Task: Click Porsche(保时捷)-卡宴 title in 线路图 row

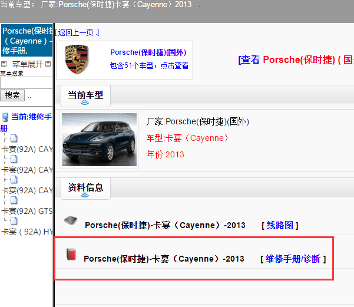Action: (x=165, y=225)
